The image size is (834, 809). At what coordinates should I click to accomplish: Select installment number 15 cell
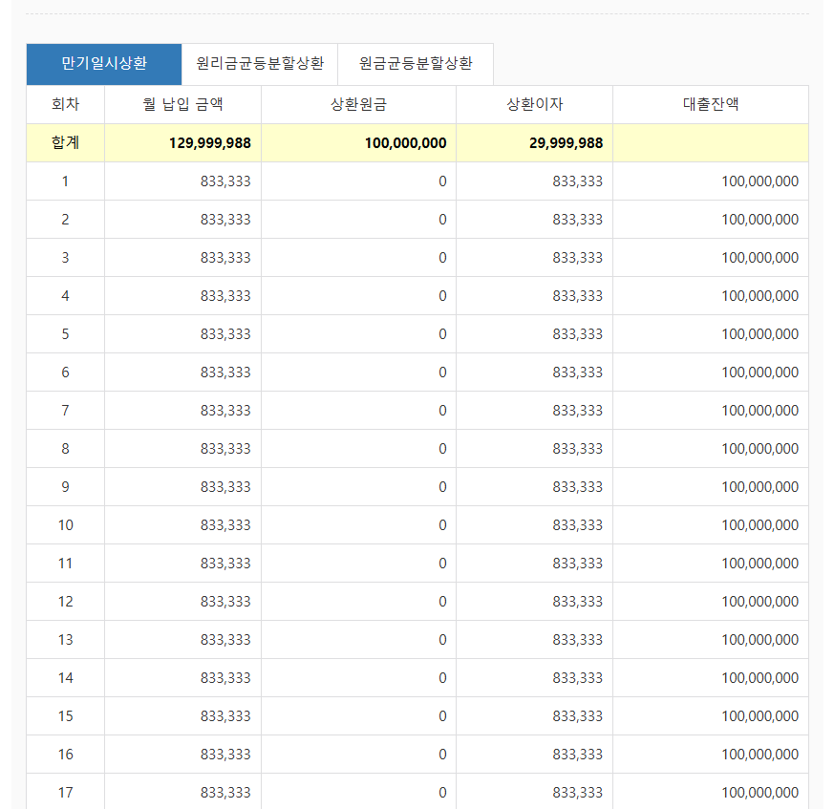pyautogui.click(x=65, y=716)
